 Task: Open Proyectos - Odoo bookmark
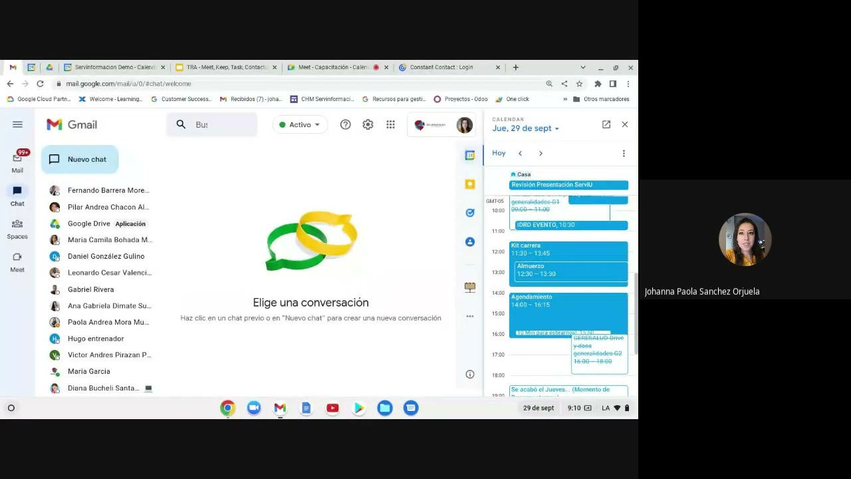pyautogui.click(x=460, y=99)
